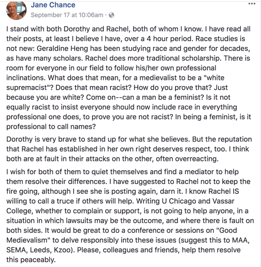Open the September 17 at 10:06am timestamp
Screen dimensions: 261x267
tap(66, 15)
